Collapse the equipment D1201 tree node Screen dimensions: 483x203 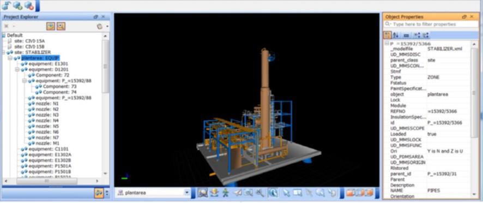[17, 69]
